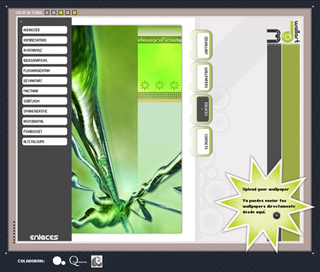Select the pink background color swatch

coord(68,13)
